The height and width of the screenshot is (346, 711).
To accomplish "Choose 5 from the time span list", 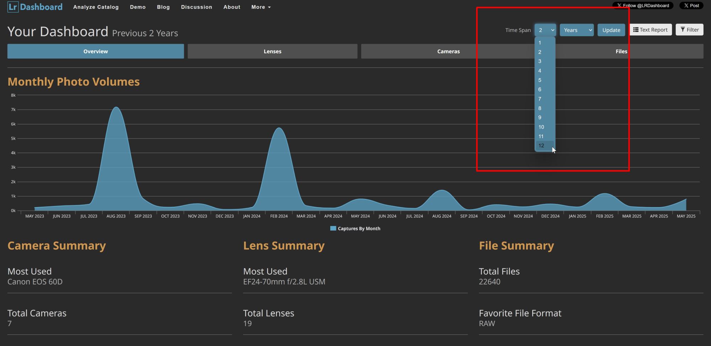I will click(540, 80).
